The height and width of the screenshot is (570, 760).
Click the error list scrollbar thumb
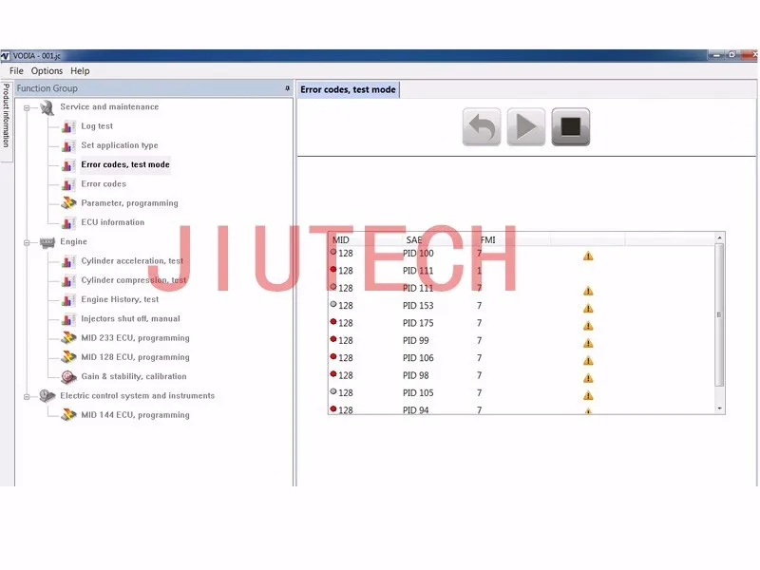click(719, 315)
